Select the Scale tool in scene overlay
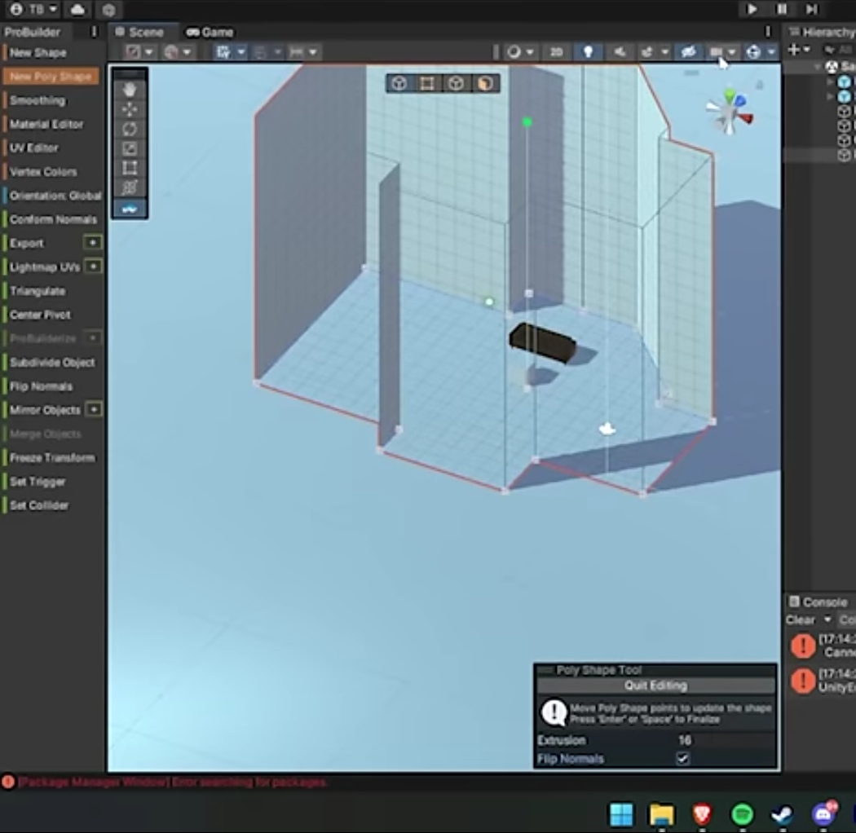856x833 pixels. 130,148
